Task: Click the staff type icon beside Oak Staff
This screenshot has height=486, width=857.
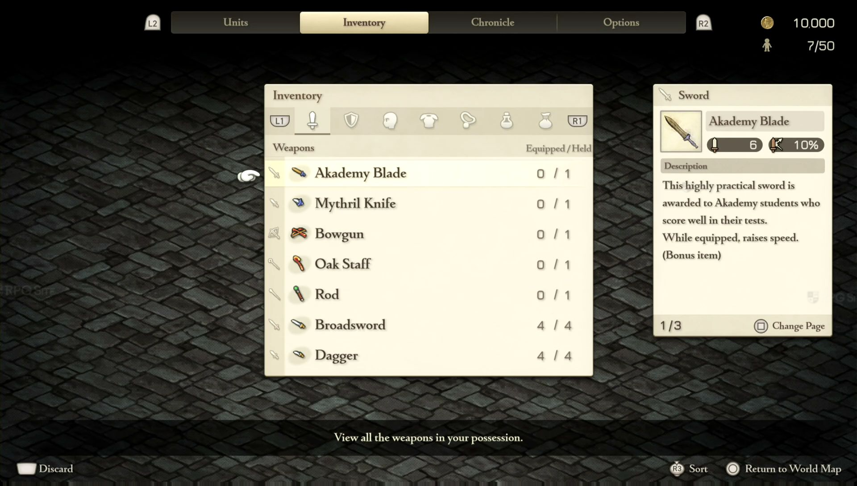Action: click(x=274, y=264)
